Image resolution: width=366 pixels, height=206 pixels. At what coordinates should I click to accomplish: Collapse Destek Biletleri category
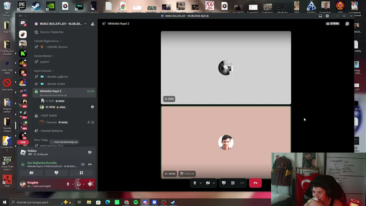[x=44, y=56]
